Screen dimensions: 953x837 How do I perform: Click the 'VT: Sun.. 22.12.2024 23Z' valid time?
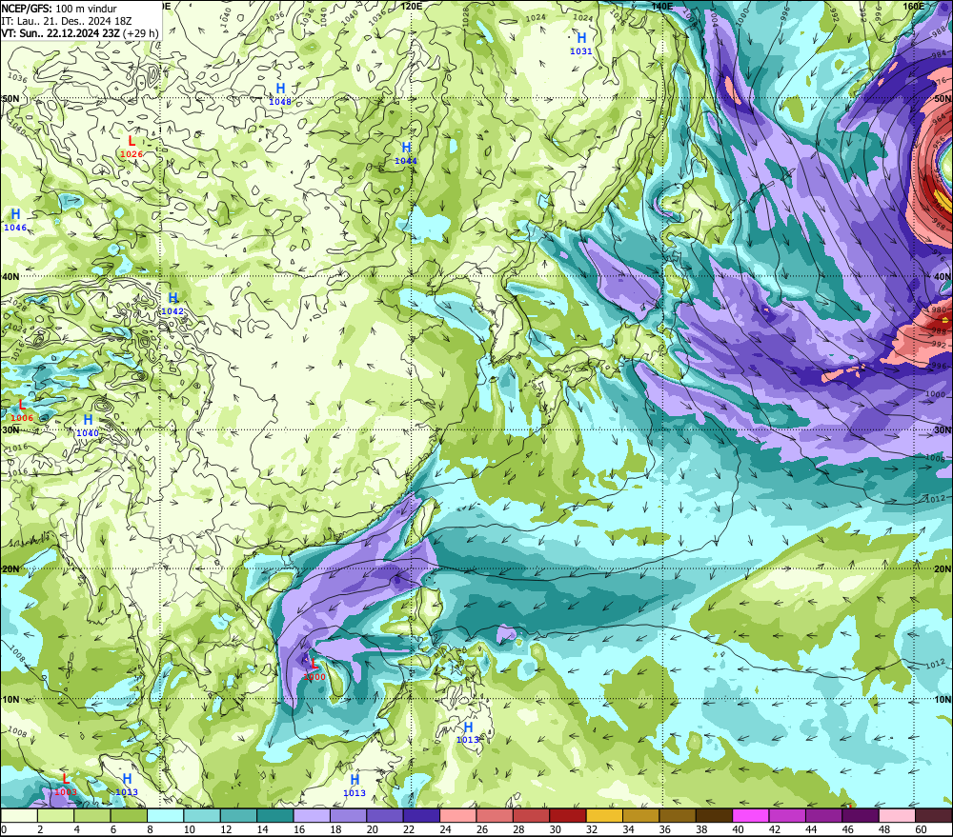pyautogui.click(x=60, y=33)
